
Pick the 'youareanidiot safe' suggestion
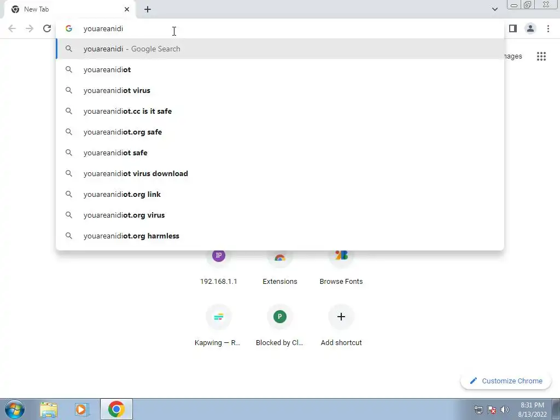click(x=280, y=153)
